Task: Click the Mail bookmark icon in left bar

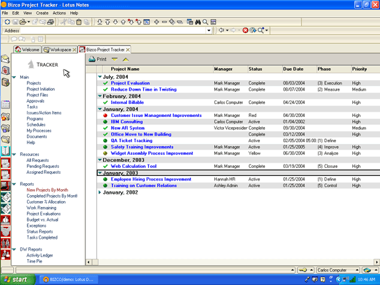Action: click(x=5, y=59)
